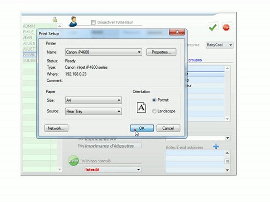
Task: Click the portrait page orientation preview icon
Action: pyautogui.click(x=141, y=108)
